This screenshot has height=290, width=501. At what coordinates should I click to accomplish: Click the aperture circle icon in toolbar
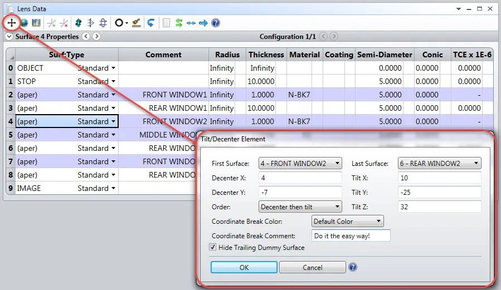tap(119, 23)
